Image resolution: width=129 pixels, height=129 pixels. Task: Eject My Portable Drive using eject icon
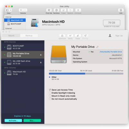click(x=41, y=55)
